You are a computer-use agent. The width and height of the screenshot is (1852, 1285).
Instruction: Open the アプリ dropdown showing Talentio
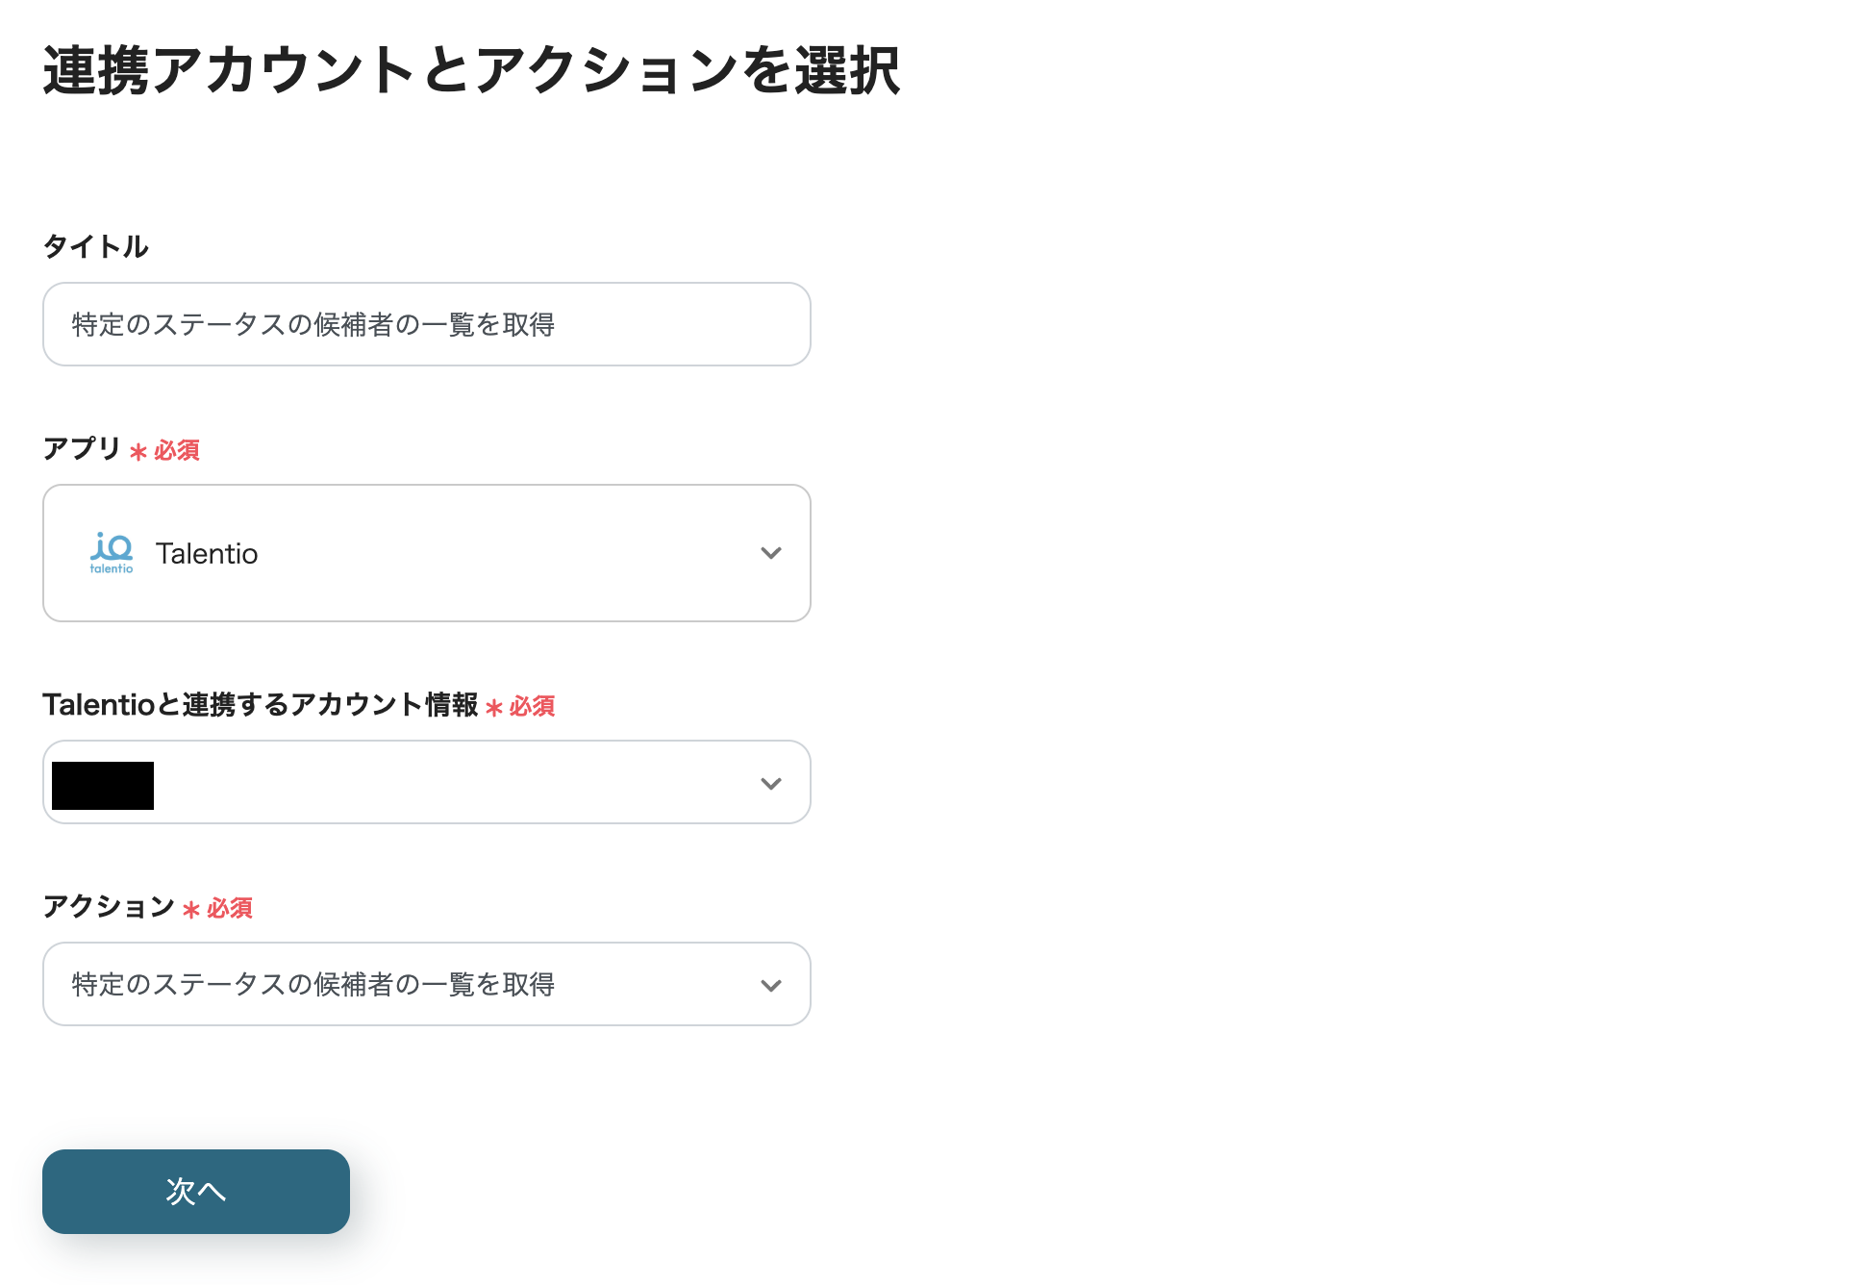(426, 552)
